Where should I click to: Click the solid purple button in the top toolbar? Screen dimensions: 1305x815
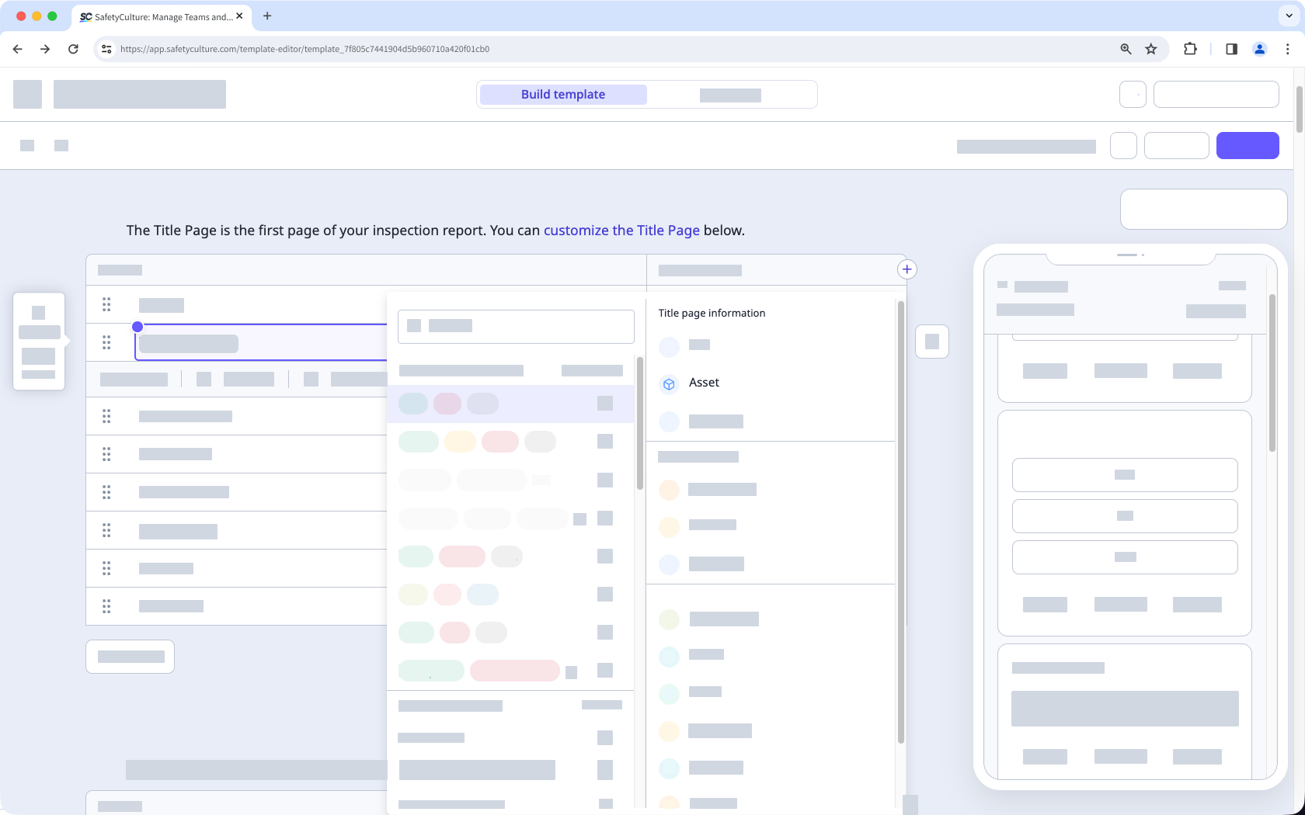click(x=1248, y=145)
